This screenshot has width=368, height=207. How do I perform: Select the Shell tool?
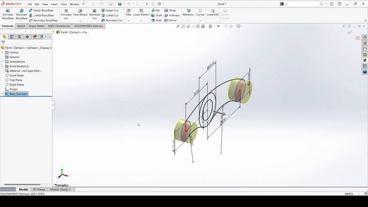pyautogui.click(x=156, y=21)
